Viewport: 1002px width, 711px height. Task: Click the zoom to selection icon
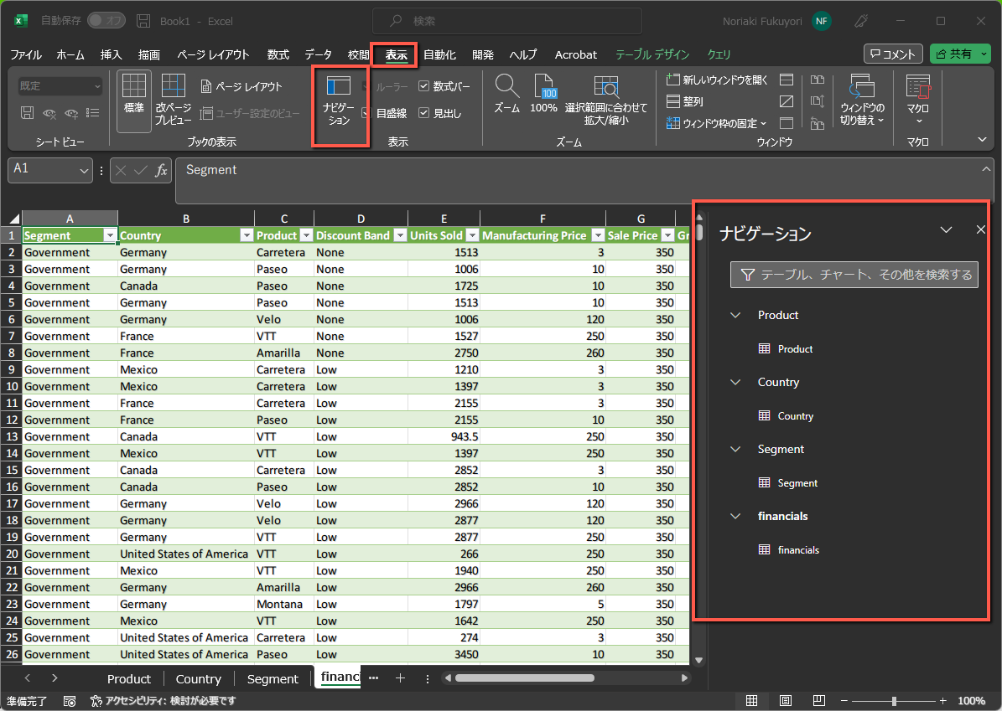(x=605, y=87)
